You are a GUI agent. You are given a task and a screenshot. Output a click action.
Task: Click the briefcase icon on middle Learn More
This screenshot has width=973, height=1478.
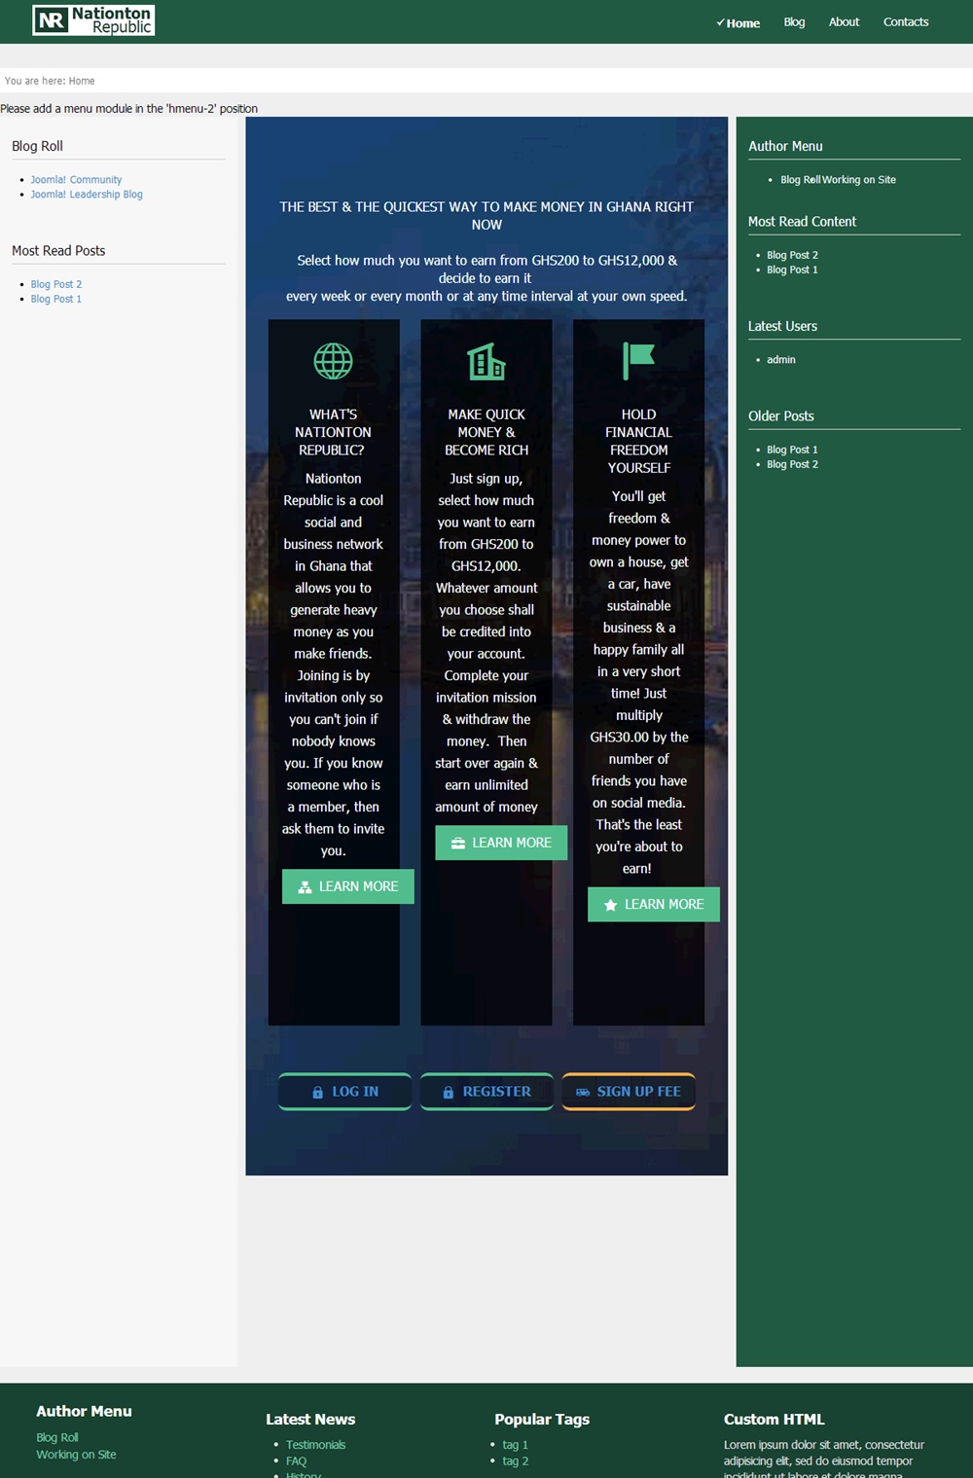pos(457,844)
